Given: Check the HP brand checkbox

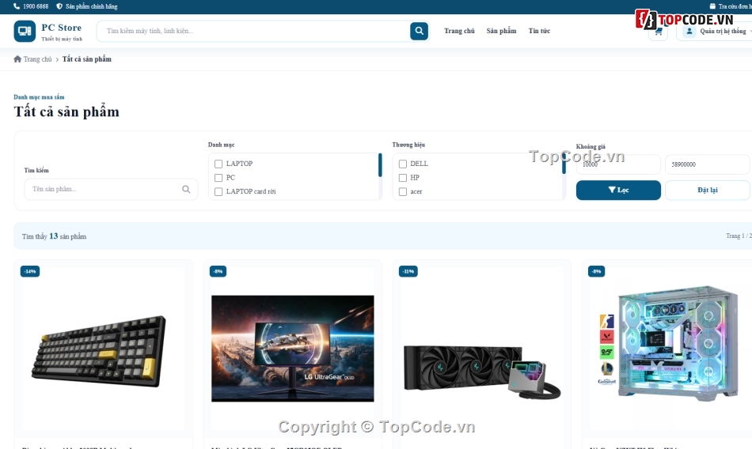Looking at the screenshot, I should pyautogui.click(x=403, y=178).
